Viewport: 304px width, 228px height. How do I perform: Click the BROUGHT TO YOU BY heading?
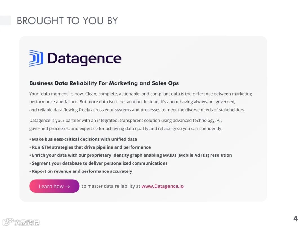click(x=68, y=21)
